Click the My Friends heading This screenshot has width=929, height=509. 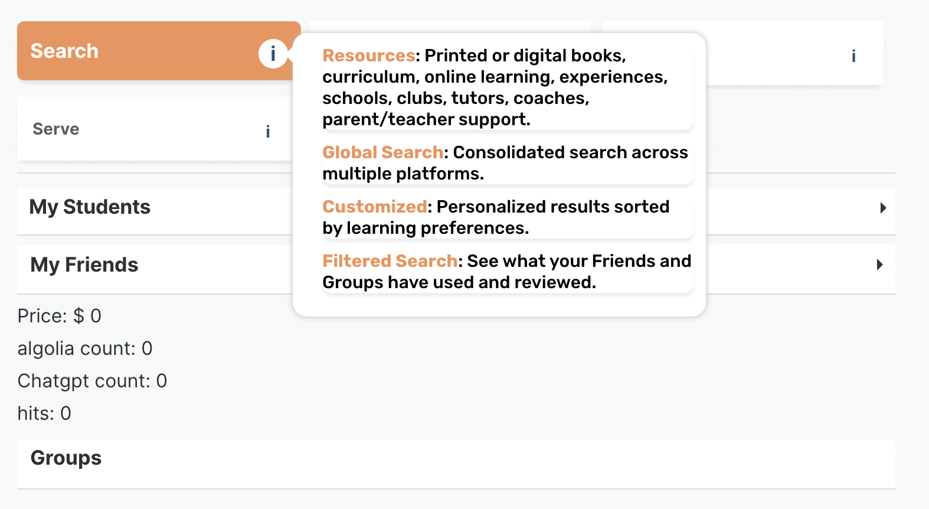tap(84, 265)
